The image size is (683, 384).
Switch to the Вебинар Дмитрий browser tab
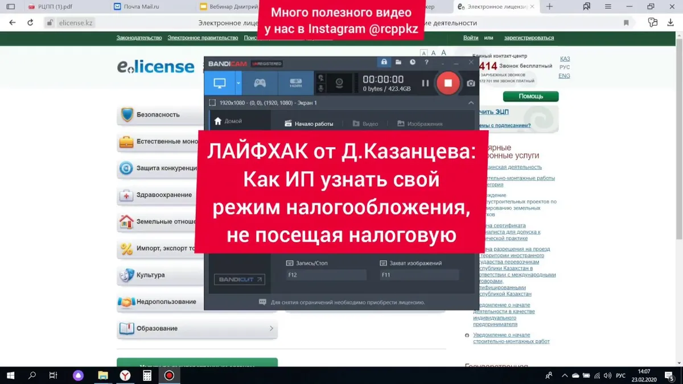[228, 7]
